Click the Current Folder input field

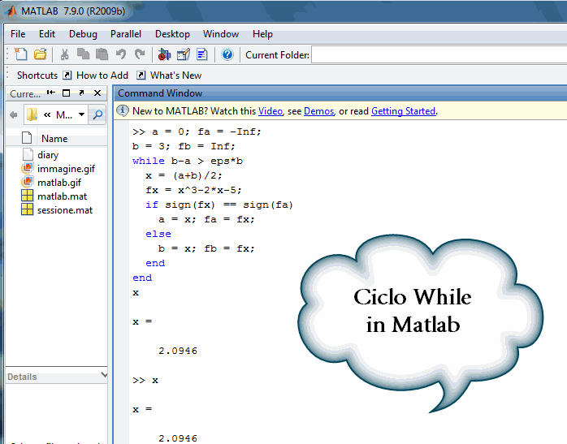(439, 54)
